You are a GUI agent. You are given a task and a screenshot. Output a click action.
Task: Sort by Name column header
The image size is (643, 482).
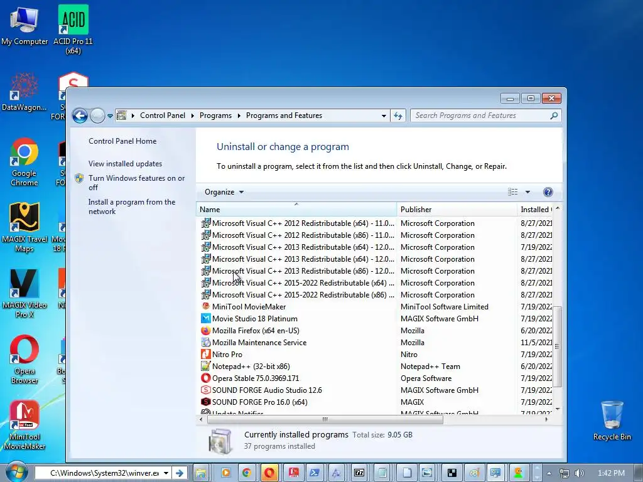pos(296,210)
